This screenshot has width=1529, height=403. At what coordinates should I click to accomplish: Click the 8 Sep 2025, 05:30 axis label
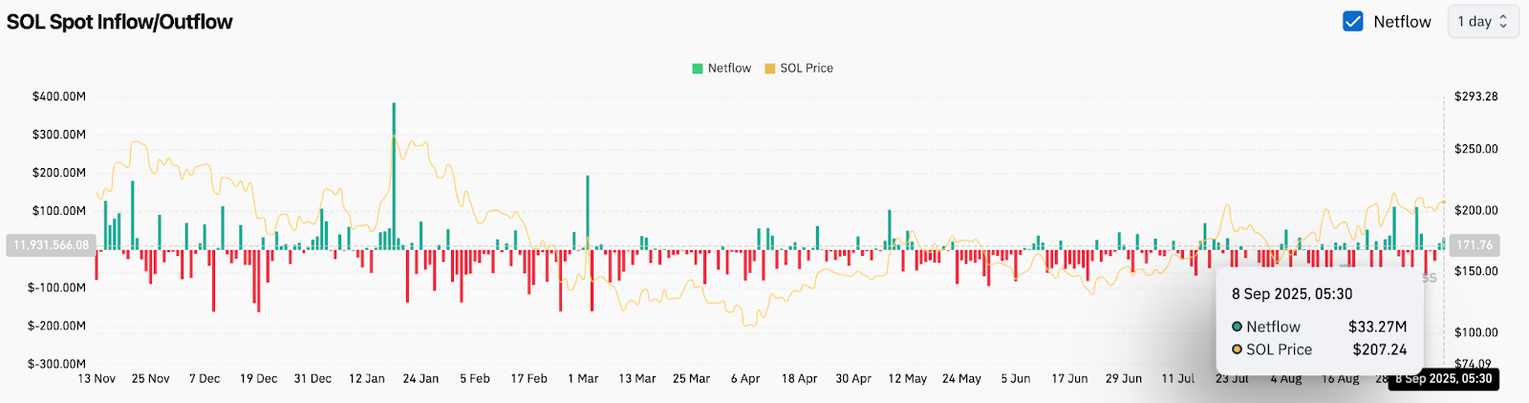(x=1444, y=379)
